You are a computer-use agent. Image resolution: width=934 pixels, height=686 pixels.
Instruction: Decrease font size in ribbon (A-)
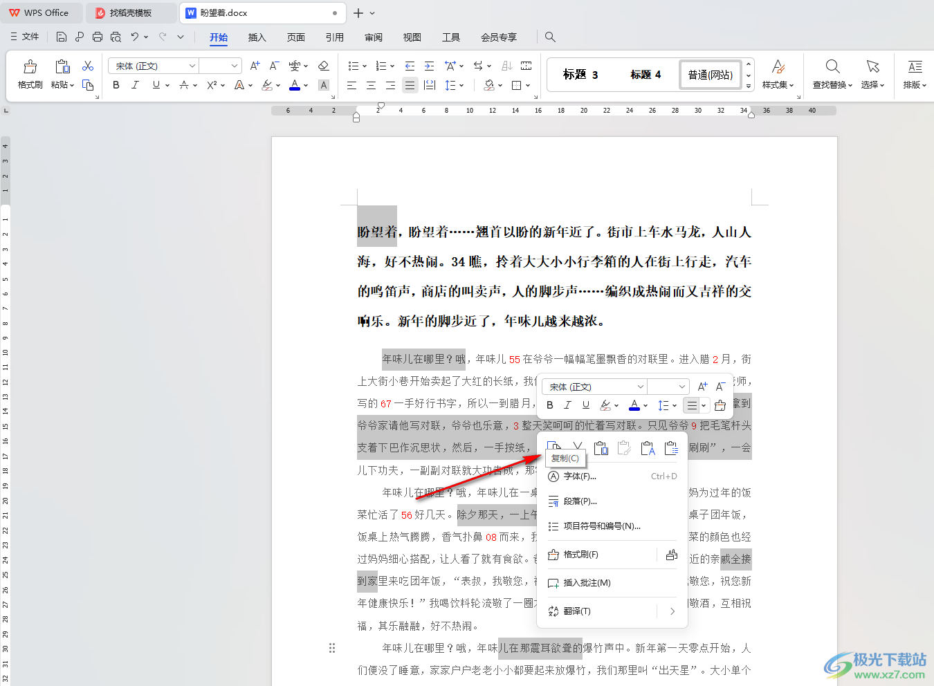(x=274, y=66)
